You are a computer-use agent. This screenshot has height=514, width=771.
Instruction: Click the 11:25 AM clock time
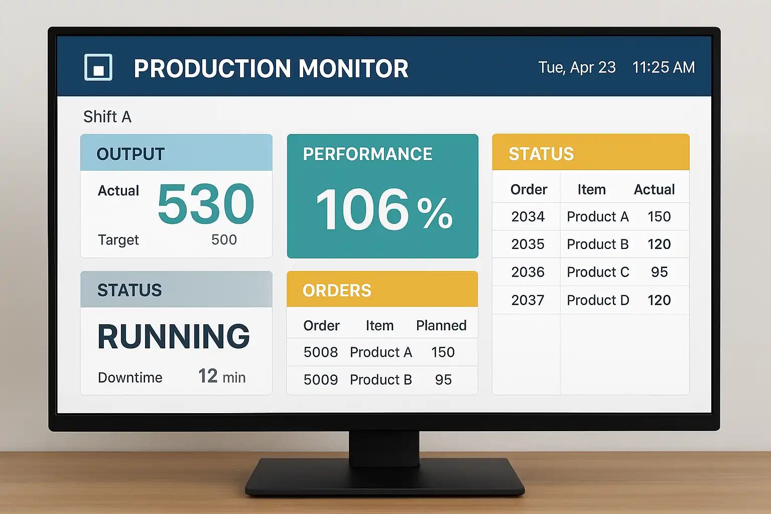coord(664,67)
